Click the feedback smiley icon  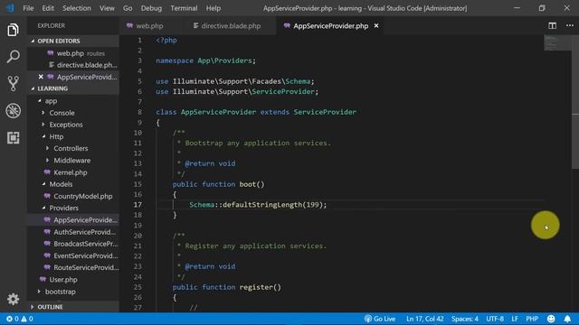click(551, 319)
